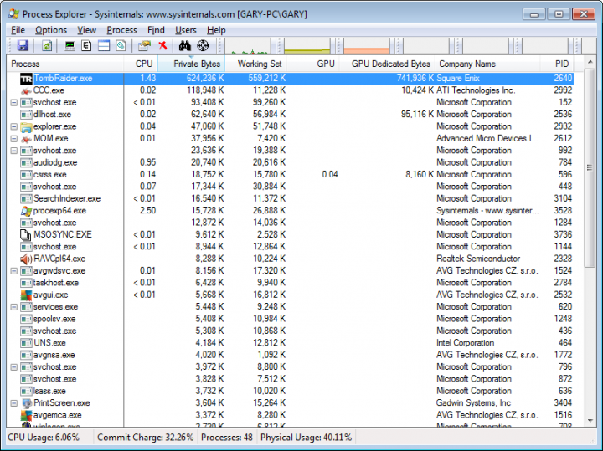Open the File menu
Image resolution: width=603 pixels, height=451 pixels.
pyautogui.click(x=18, y=30)
